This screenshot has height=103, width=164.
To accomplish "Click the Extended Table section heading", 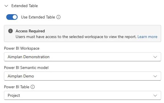I will point(24,6).
